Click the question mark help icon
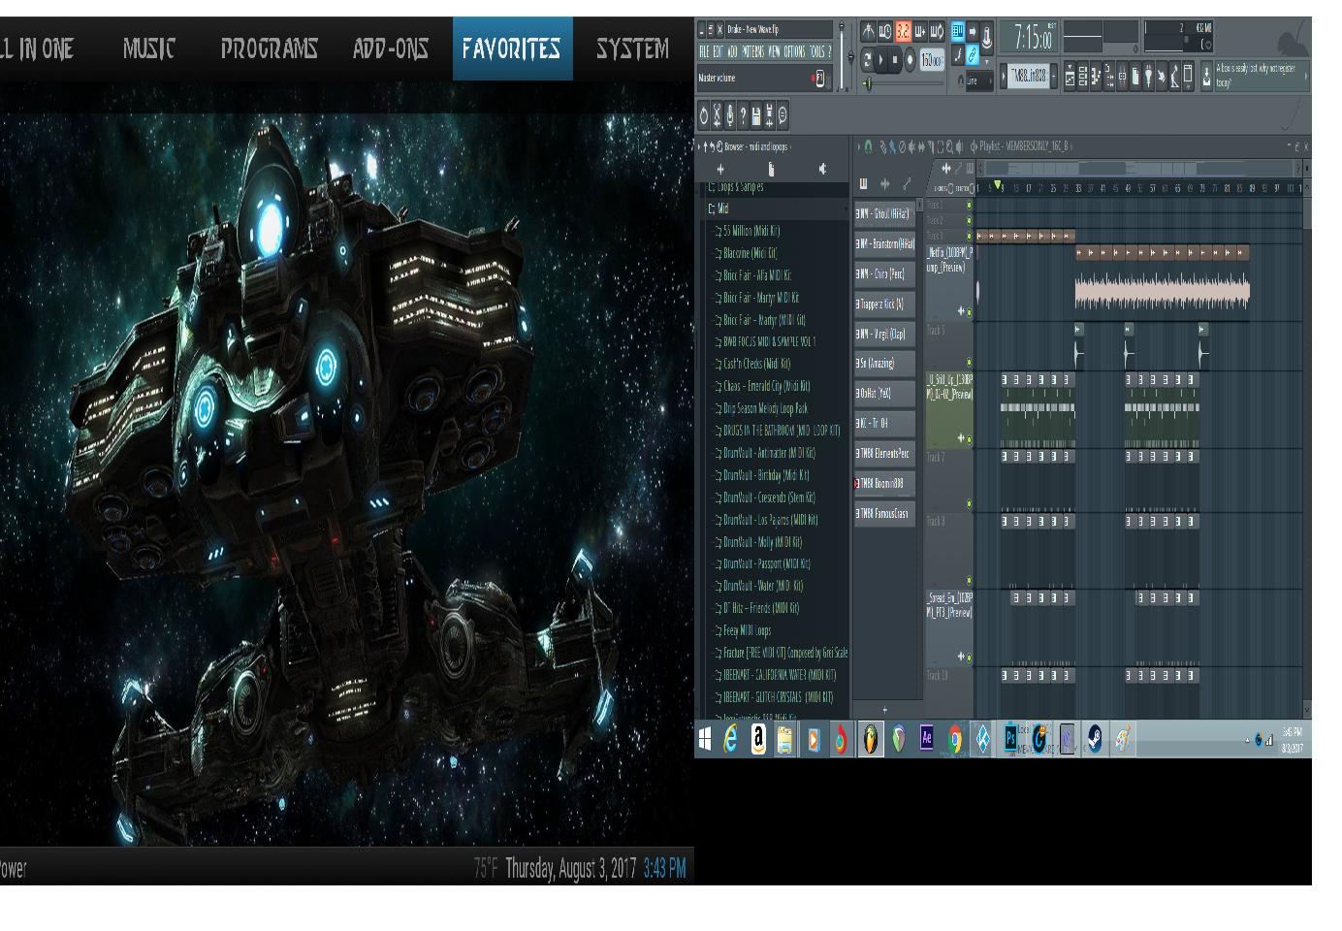Image resolution: width=1342 pixels, height=931 pixels. click(x=743, y=116)
